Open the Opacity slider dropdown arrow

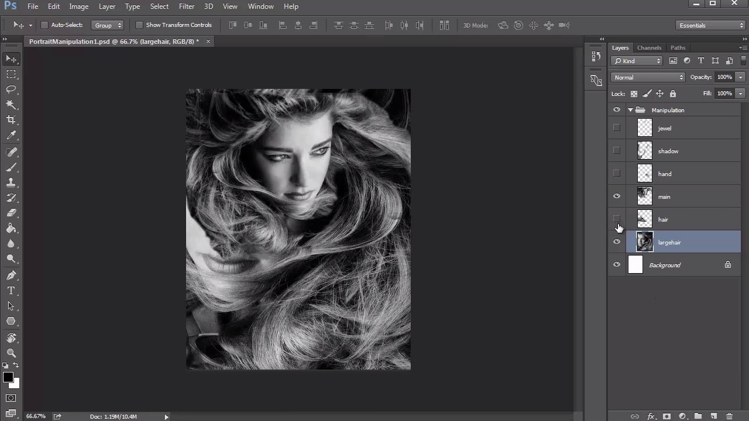pyautogui.click(x=740, y=77)
